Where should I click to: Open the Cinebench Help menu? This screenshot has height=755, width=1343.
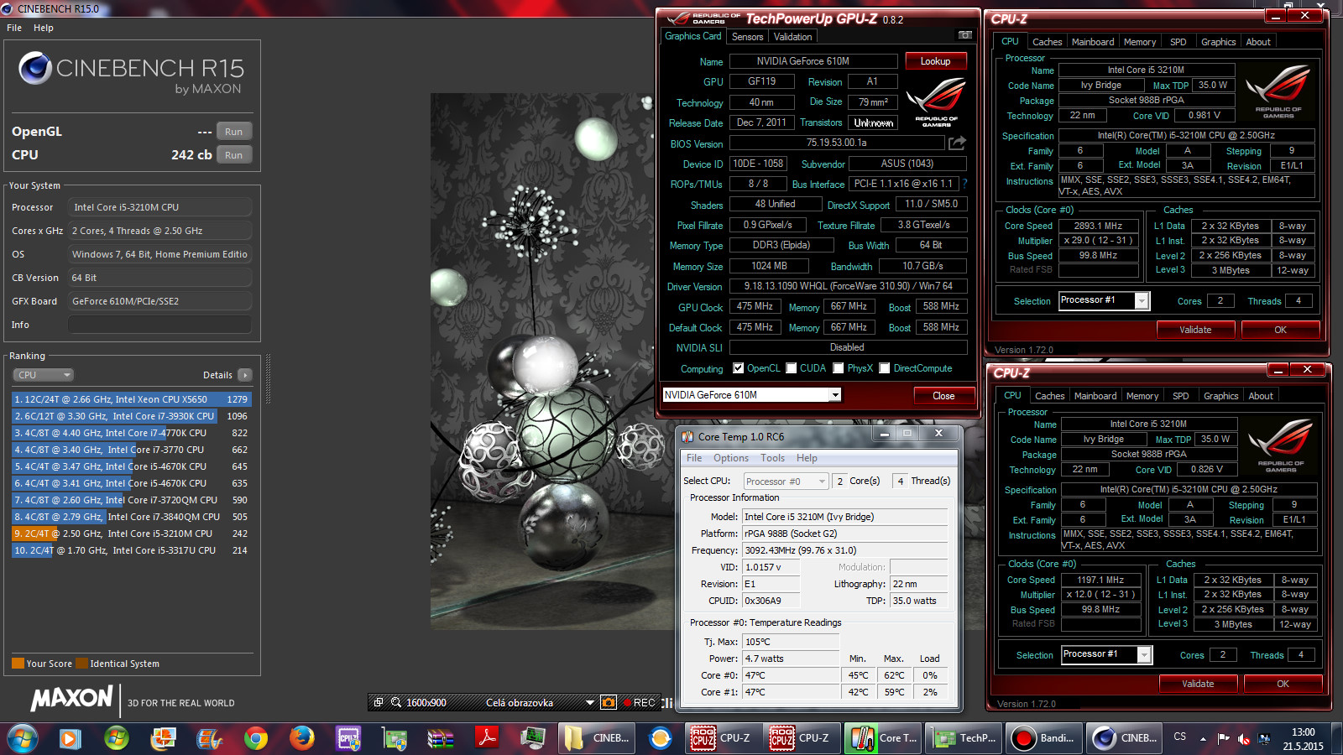pyautogui.click(x=44, y=28)
